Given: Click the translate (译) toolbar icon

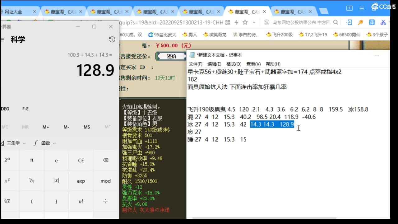Looking at the screenshot, I should (x=372, y=22).
